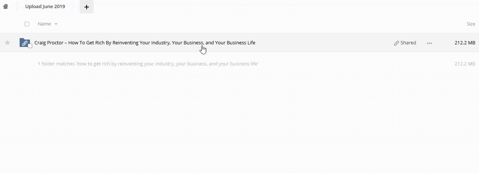
Task: Sort the file list by Name
Action: (44, 24)
